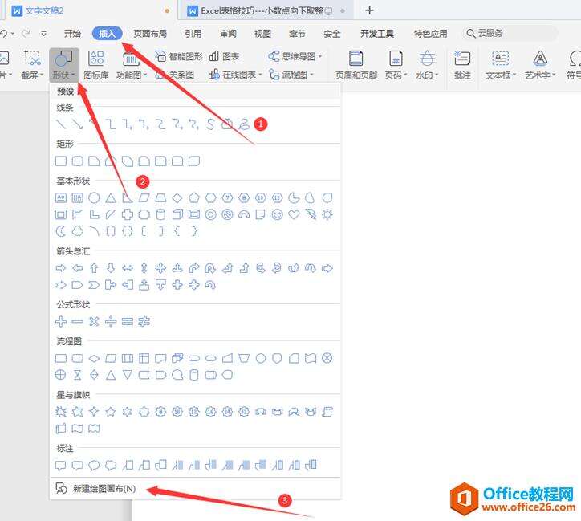The height and width of the screenshot is (521, 581).
Task: Add a new document tab with plus
Action: pos(369,10)
